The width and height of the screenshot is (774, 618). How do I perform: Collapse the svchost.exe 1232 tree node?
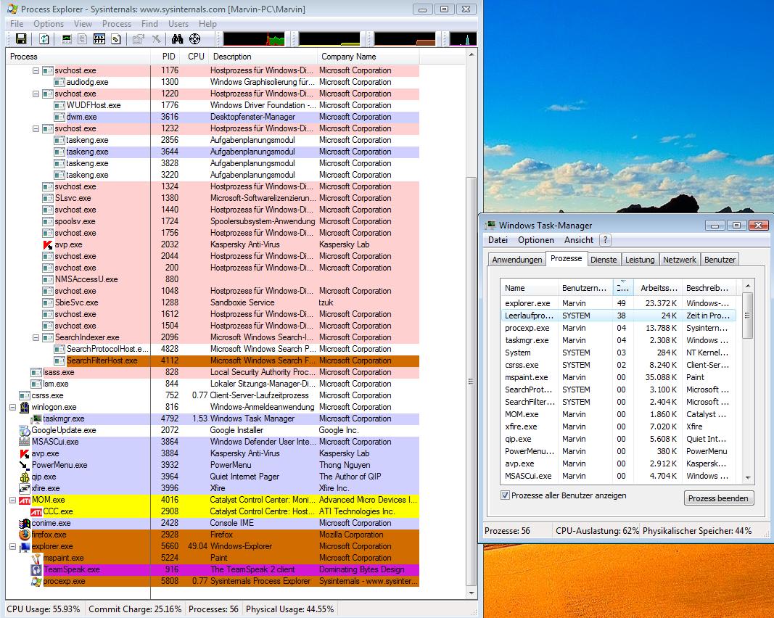36,129
